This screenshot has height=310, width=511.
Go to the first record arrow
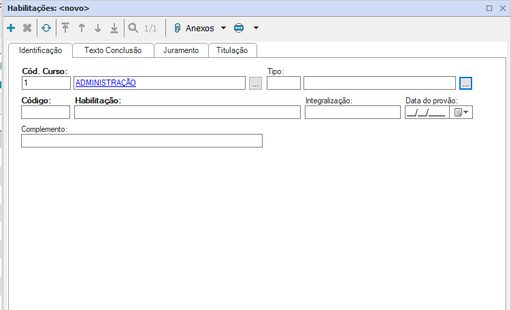point(65,28)
